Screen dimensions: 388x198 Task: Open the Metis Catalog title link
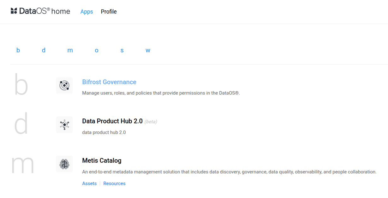pyautogui.click(x=102, y=160)
